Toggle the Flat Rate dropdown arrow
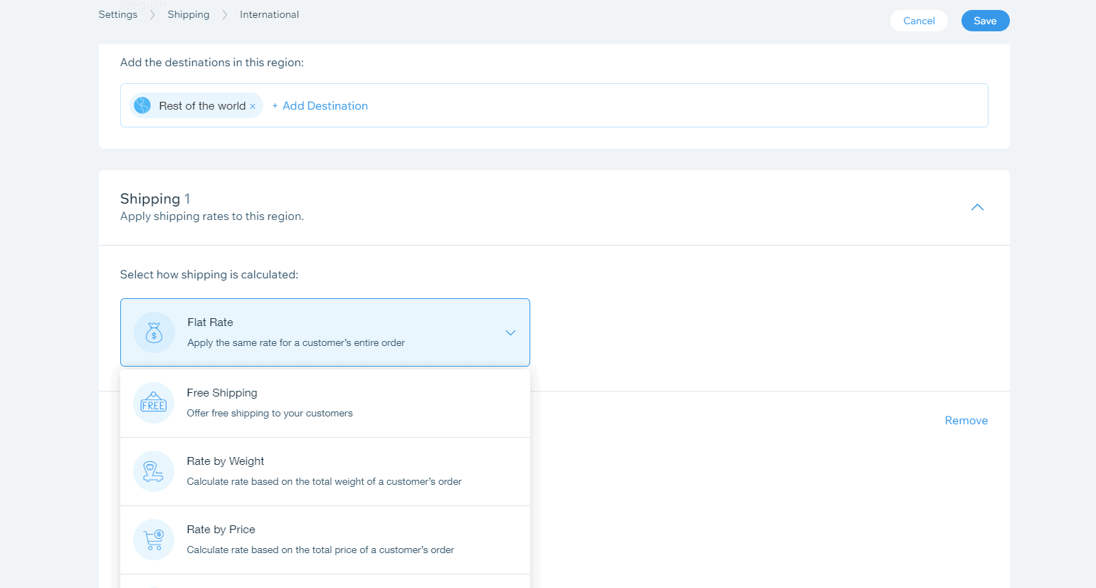 pos(510,332)
